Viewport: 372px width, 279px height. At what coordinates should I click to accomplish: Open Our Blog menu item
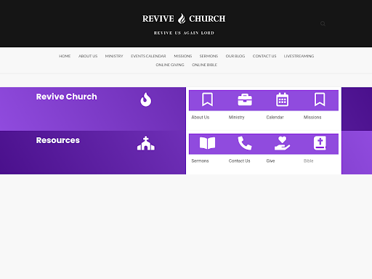coord(235,56)
